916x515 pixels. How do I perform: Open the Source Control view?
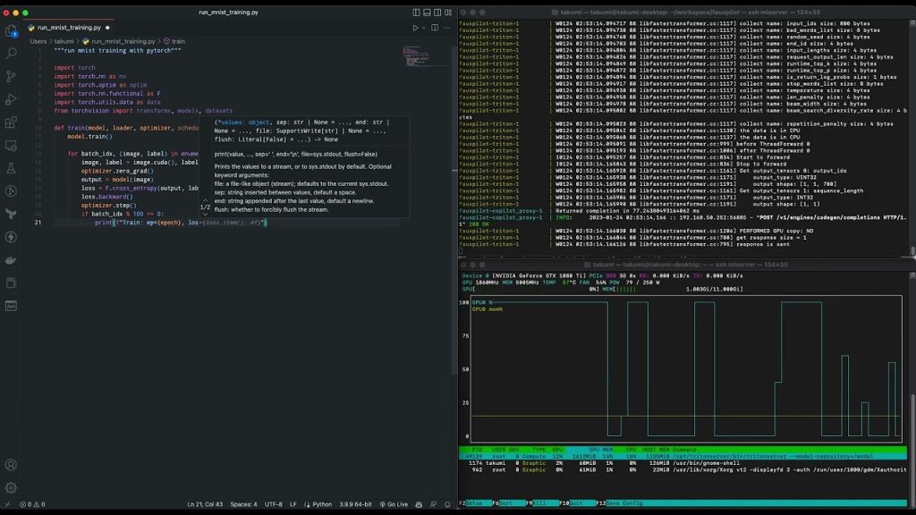click(x=11, y=77)
